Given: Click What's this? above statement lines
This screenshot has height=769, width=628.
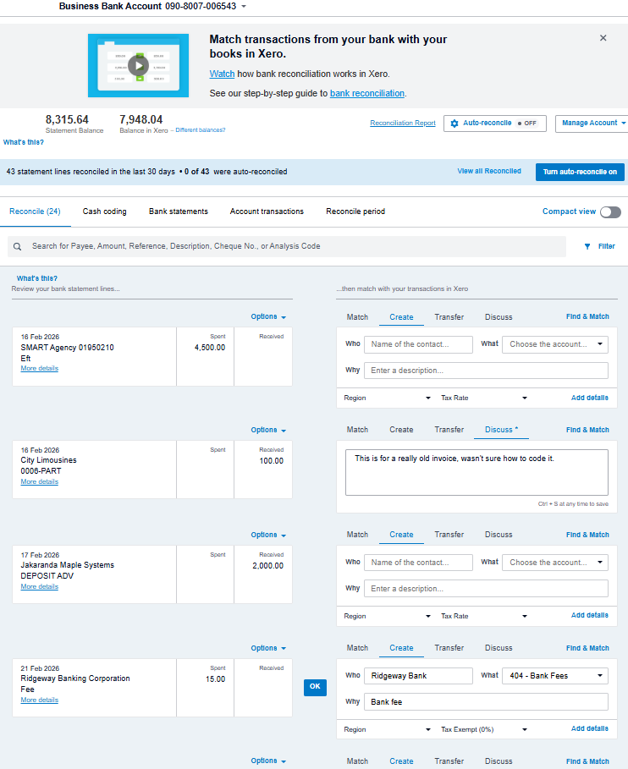Looking at the screenshot, I should [x=36, y=278].
